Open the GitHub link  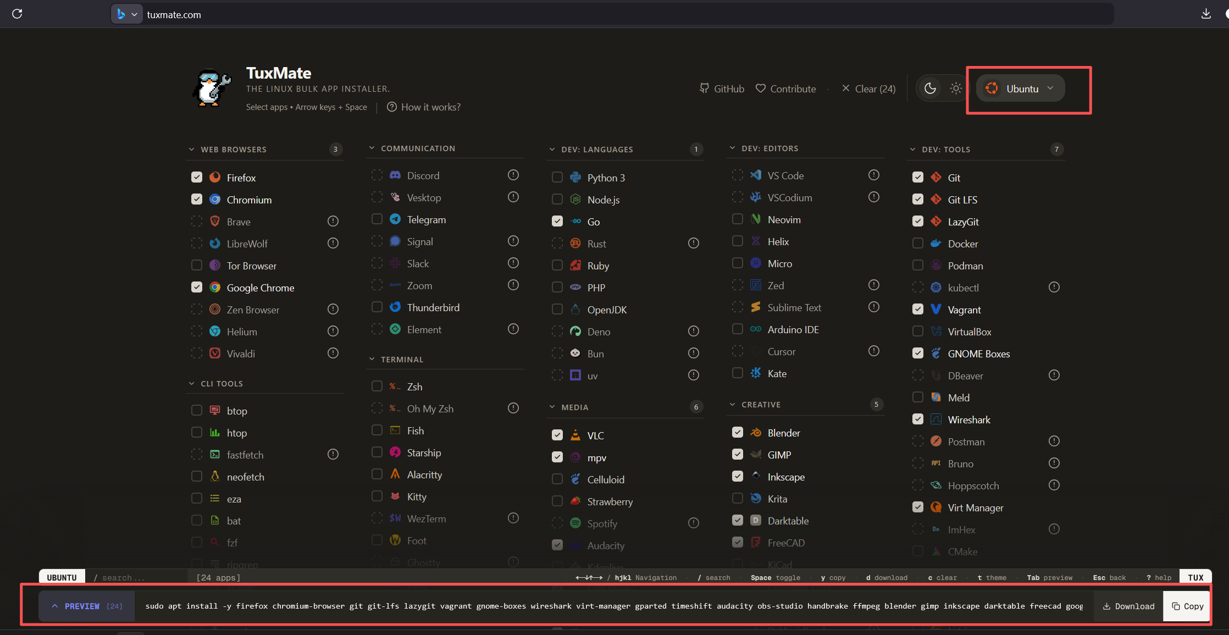[x=722, y=89]
